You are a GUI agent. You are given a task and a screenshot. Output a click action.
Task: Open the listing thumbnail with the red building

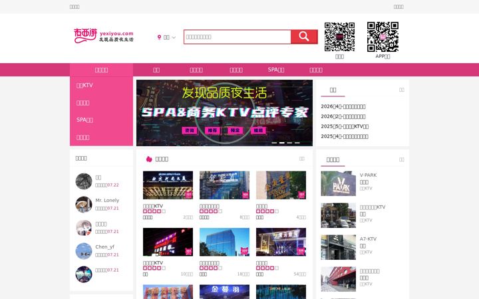(338, 279)
